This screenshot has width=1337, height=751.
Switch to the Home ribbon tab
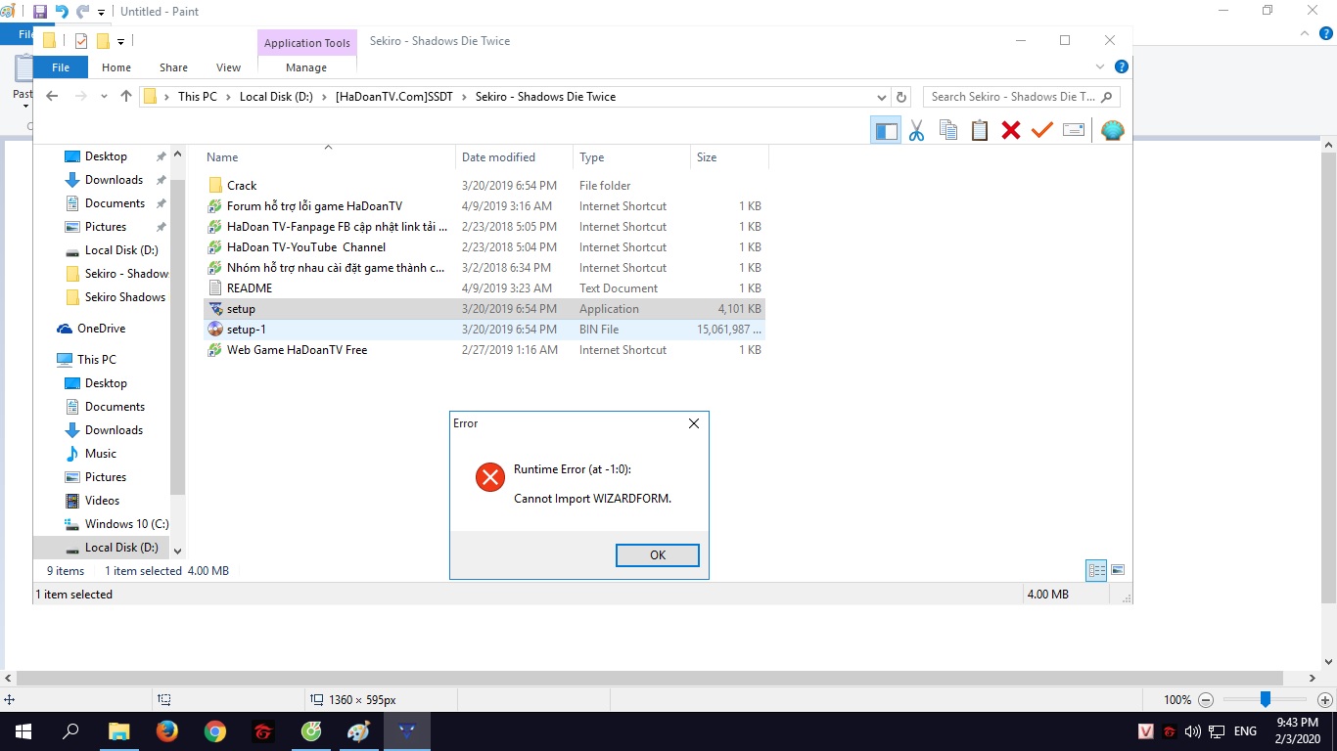click(x=116, y=67)
